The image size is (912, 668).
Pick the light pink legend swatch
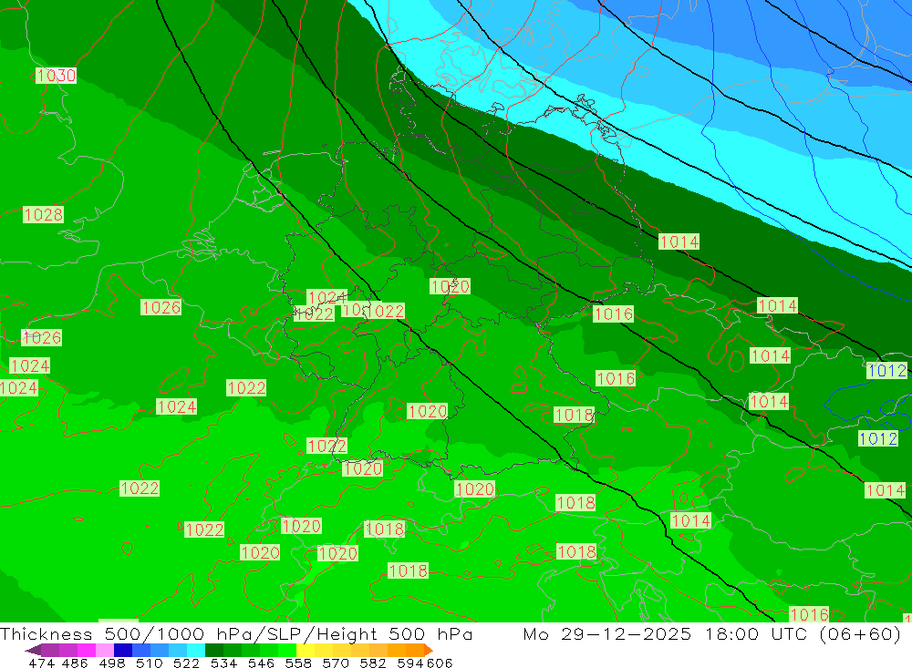tap(105, 650)
